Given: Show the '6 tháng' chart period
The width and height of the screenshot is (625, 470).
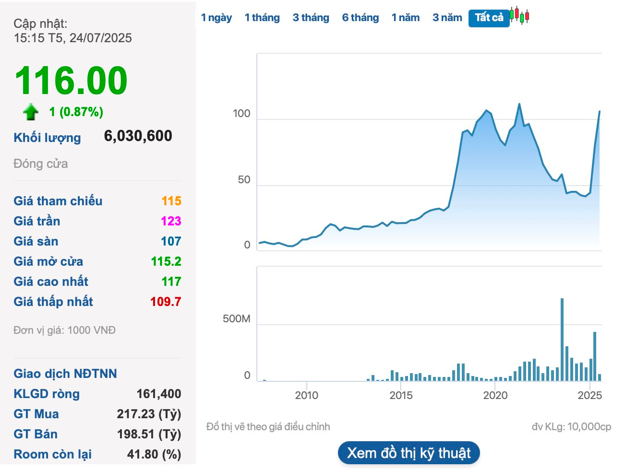Looking at the screenshot, I should pos(361,18).
